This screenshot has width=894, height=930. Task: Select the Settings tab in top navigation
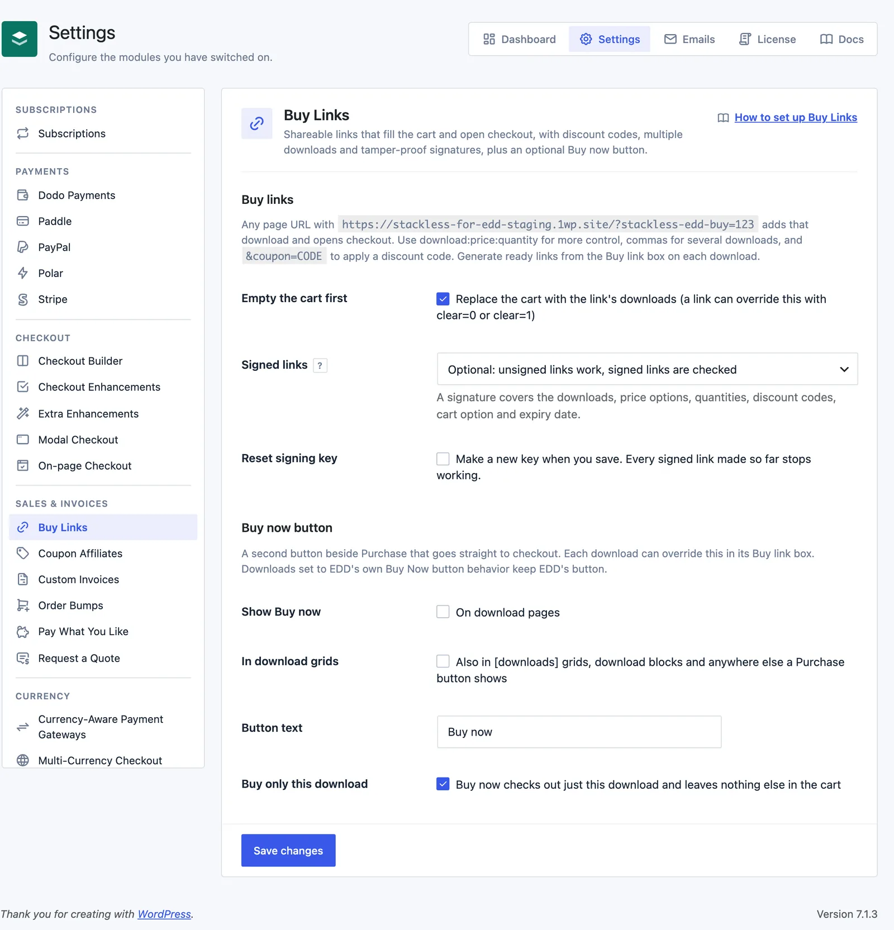click(610, 39)
